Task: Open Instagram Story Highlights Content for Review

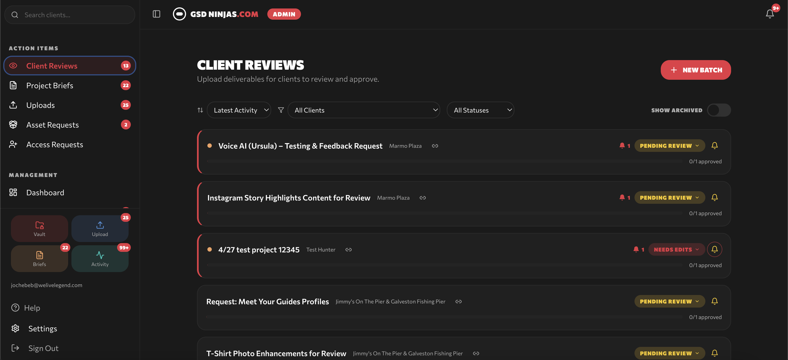Action: click(289, 198)
